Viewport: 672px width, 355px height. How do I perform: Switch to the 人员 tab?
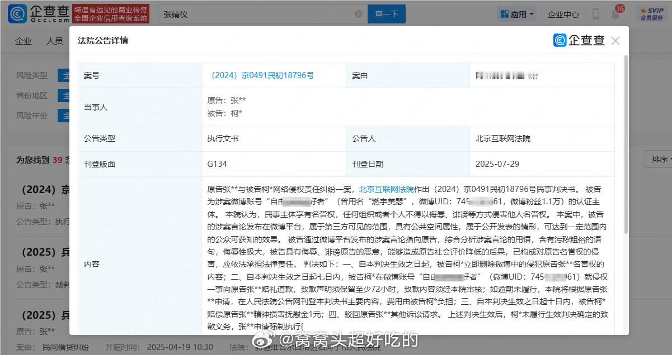tap(54, 41)
